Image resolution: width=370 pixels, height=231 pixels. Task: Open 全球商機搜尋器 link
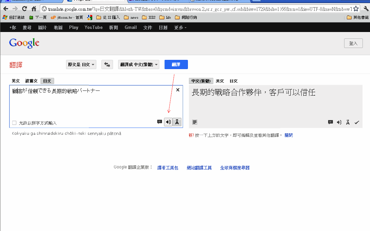coord(235,168)
